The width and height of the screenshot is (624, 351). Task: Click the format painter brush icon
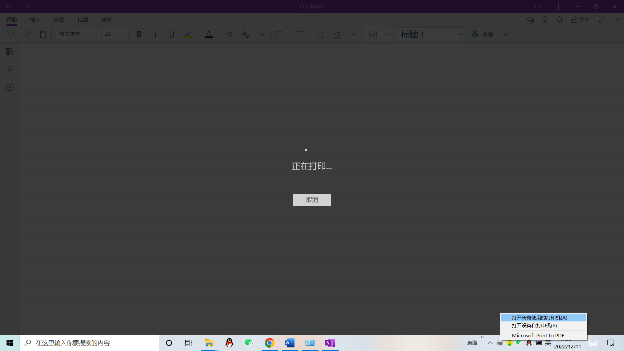coord(230,34)
